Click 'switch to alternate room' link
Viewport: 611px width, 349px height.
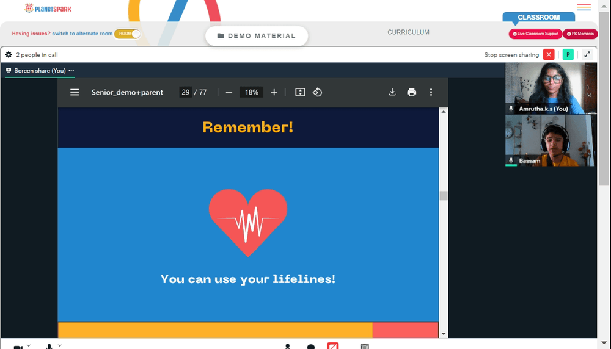coord(82,34)
